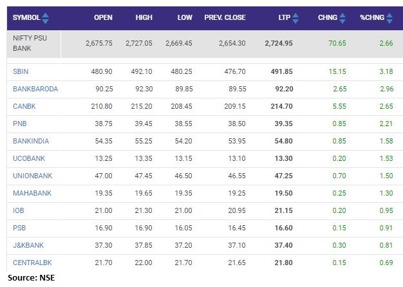Open the MAHABANK symbol link

32,193
